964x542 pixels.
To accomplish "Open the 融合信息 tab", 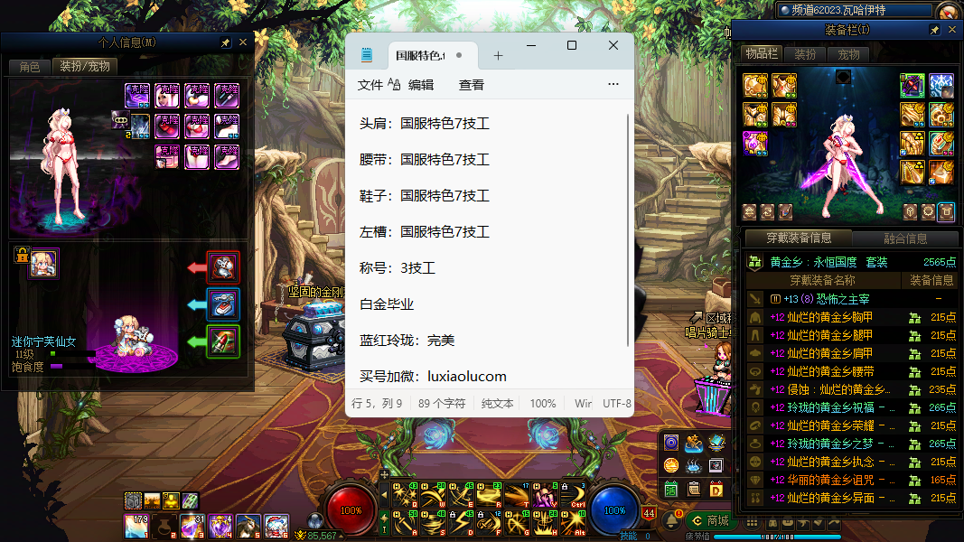I will [x=903, y=238].
